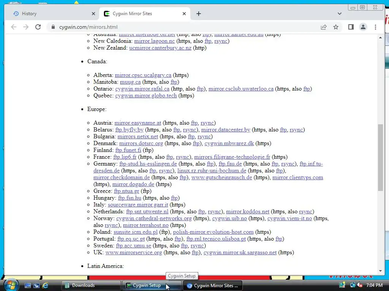Open mirror.csclub.uwaterloo.ca link
Image resolution: width=389 pixels, height=291 pixels.
click(x=241, y=89)
